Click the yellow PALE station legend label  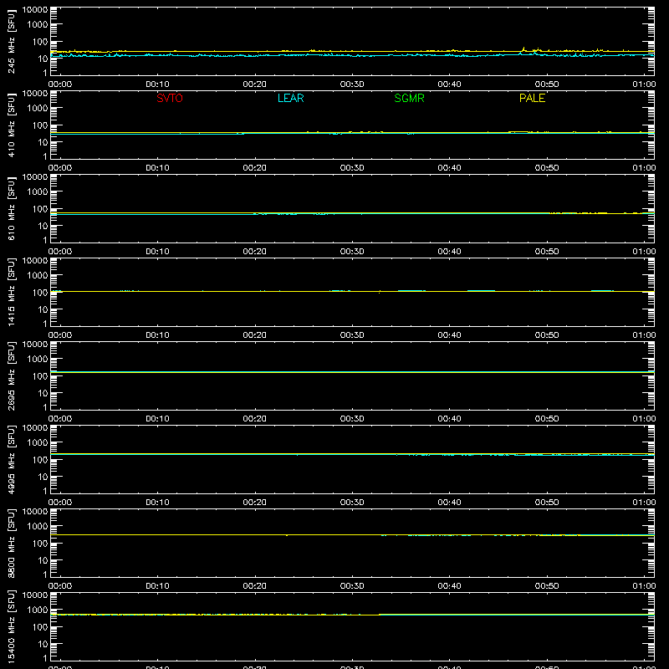tap(532, 98)
